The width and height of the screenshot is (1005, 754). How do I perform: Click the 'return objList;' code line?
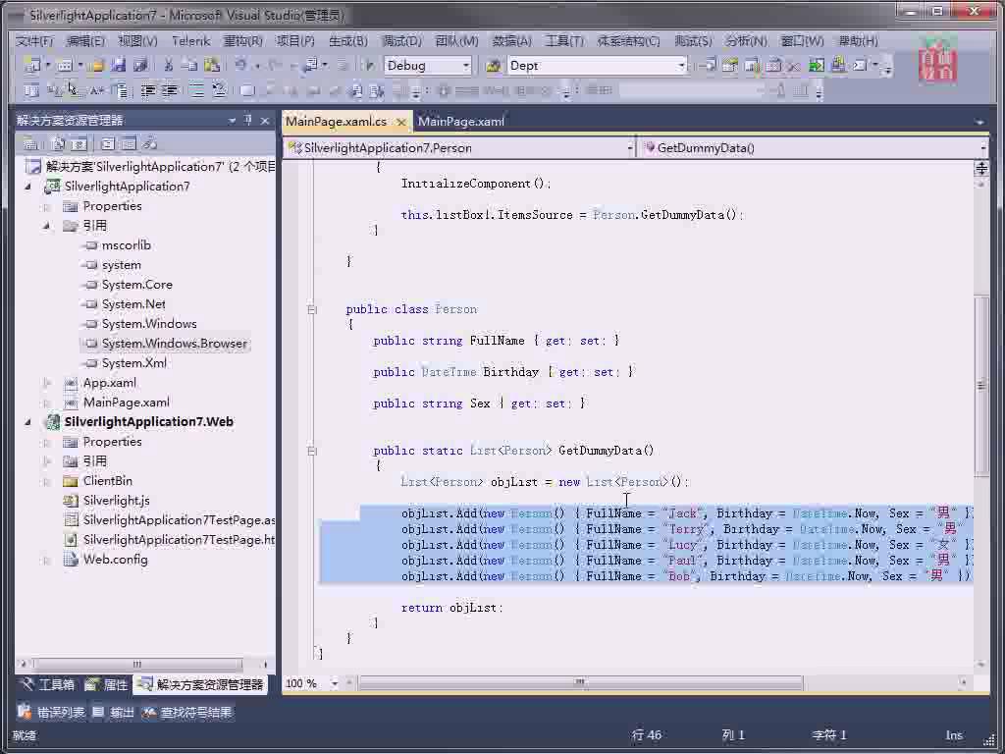[451, 608]
